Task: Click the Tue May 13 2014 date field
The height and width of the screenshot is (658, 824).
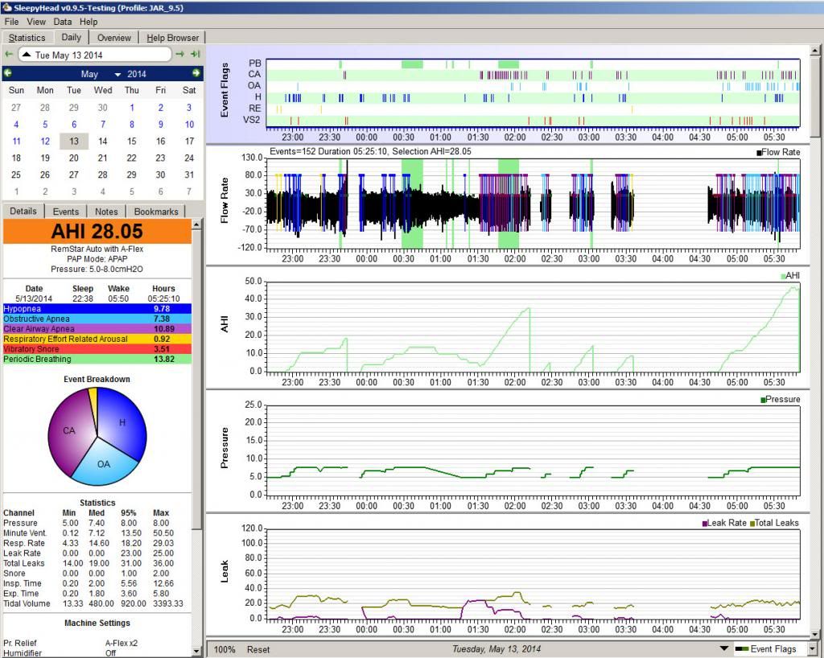Action: [95, 55]
